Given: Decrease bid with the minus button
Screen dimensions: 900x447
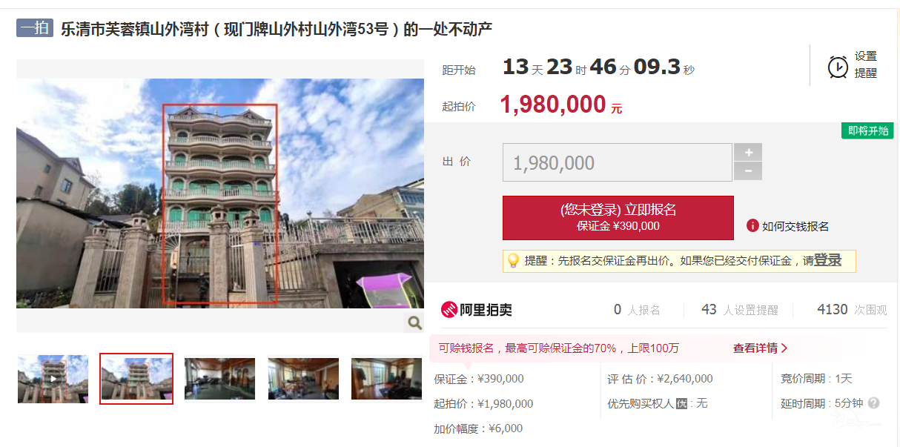Looking at the screenshot, I should click(x=748, y=171).
